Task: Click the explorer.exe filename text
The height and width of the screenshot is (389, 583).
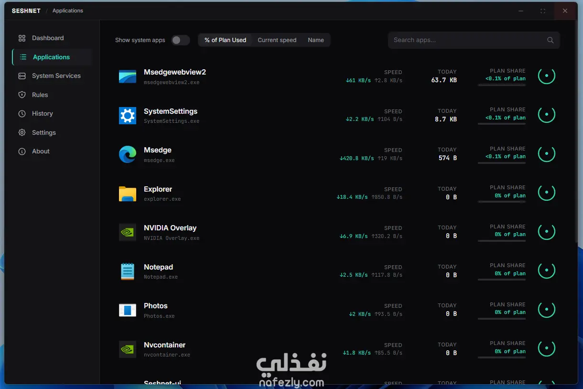Action: coord(162,199)
